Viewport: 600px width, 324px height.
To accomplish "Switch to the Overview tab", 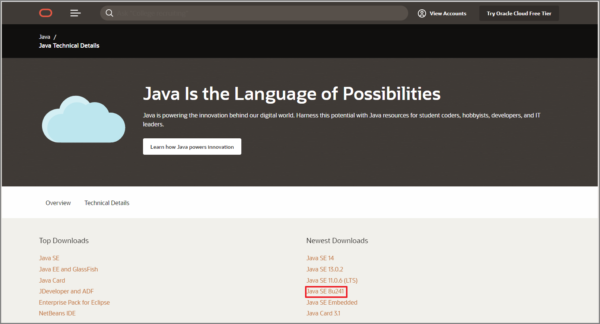I will click(58, 203).
